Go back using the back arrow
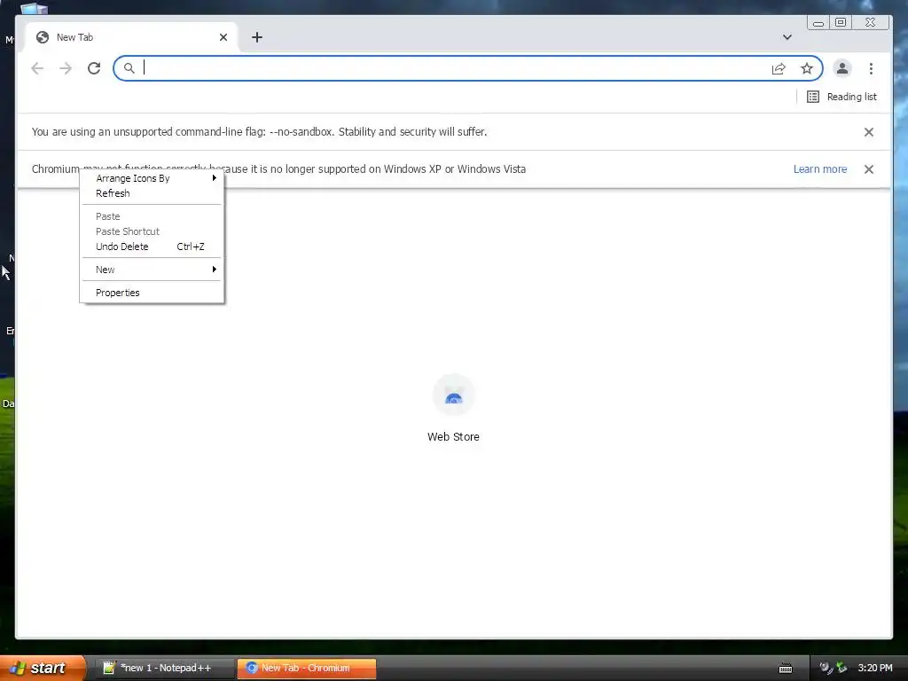The image size is (908, 681). pos(37,68)
